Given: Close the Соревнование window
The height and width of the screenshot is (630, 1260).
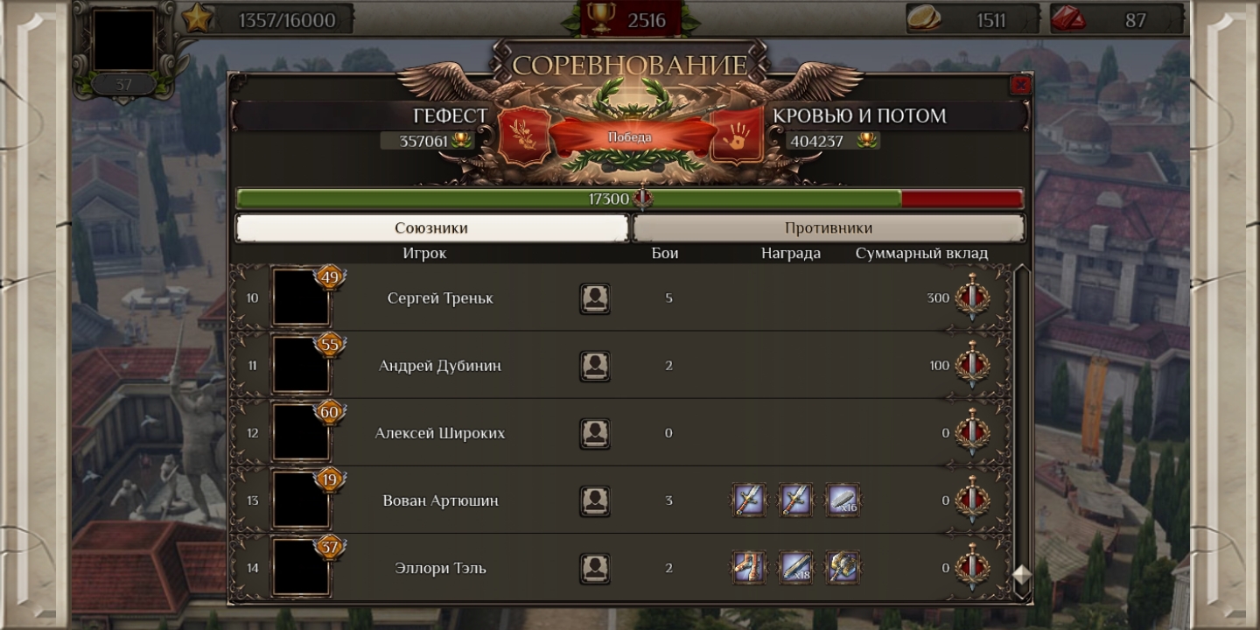Looking at the screenshot, I should tap(1020, 85).
